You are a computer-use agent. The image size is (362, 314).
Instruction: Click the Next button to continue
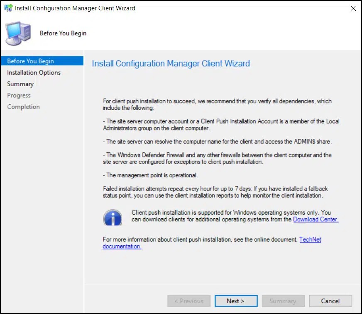pyautogui.click(x=236, y=301)
